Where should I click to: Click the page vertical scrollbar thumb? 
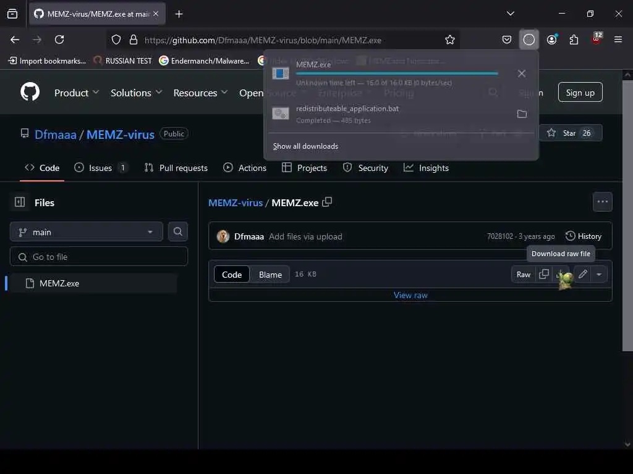pos(627,215)
